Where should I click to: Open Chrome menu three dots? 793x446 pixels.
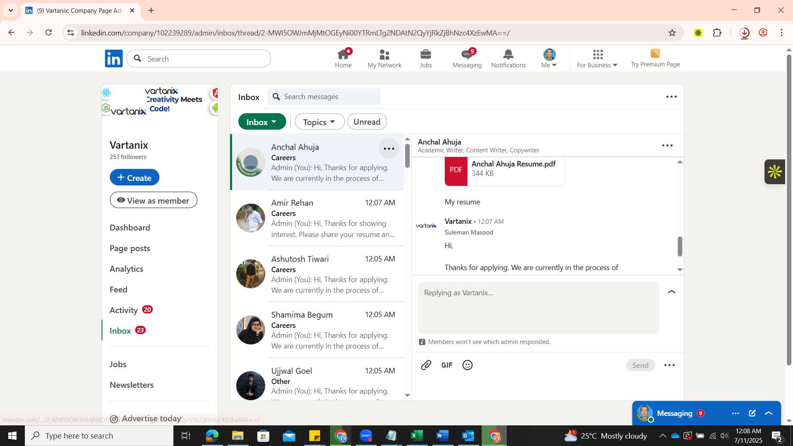781,33
